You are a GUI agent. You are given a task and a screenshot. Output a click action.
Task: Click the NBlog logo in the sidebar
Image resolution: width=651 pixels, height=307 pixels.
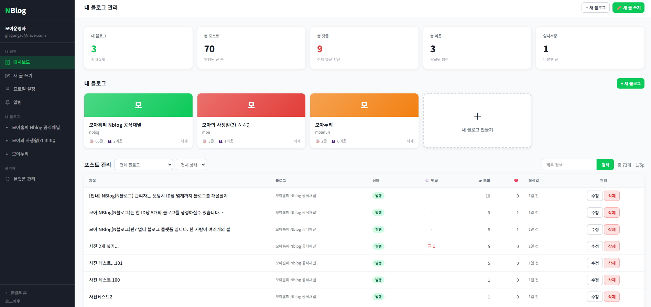tap(16, 11)
